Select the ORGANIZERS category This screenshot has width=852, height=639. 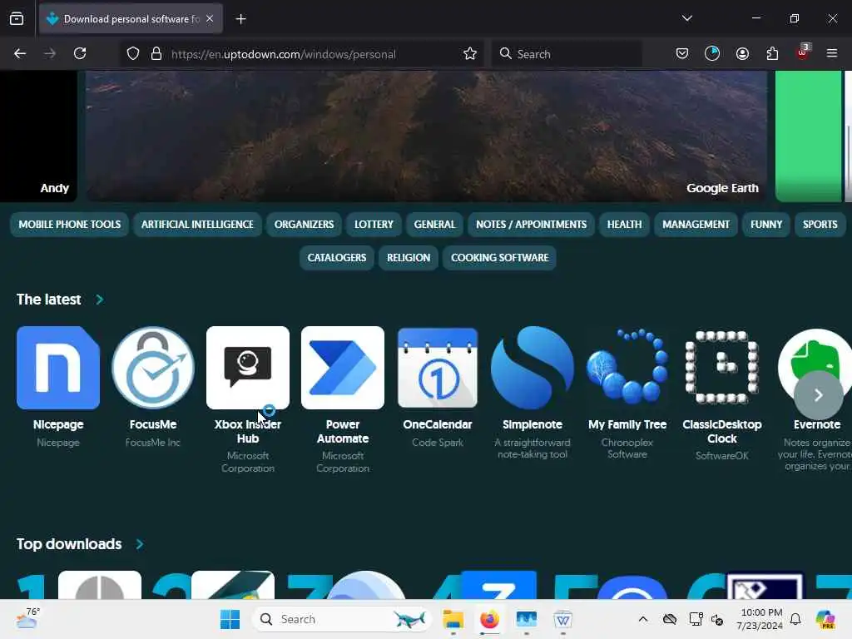point(304,225)
